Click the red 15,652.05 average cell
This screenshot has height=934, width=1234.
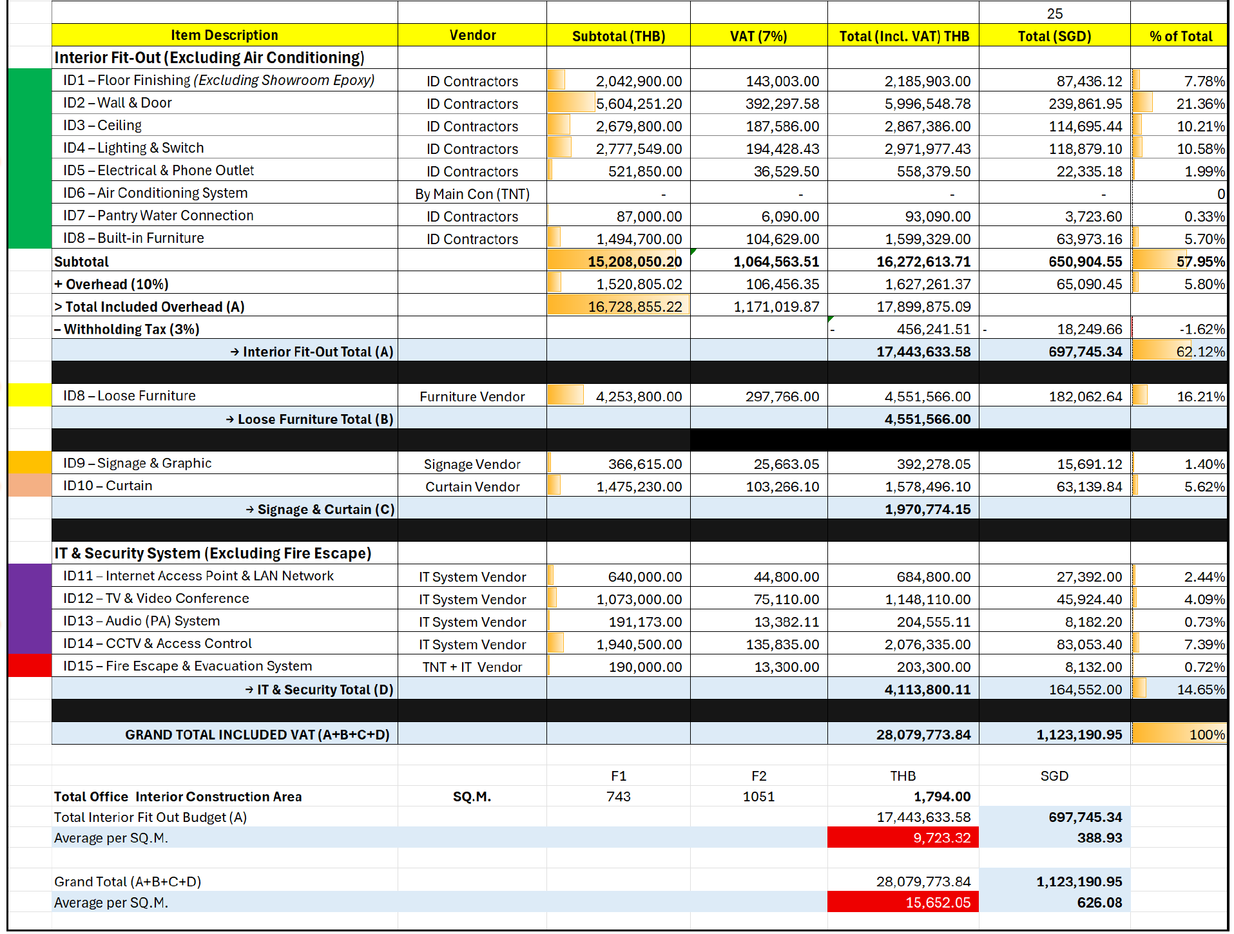[903, 902]
